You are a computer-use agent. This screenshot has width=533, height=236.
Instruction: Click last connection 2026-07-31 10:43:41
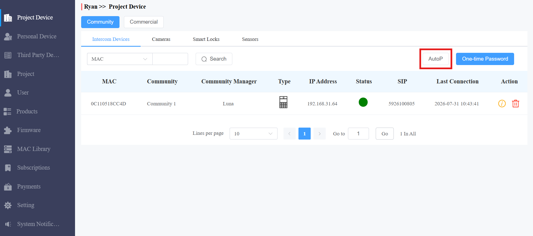click(457, 104)
